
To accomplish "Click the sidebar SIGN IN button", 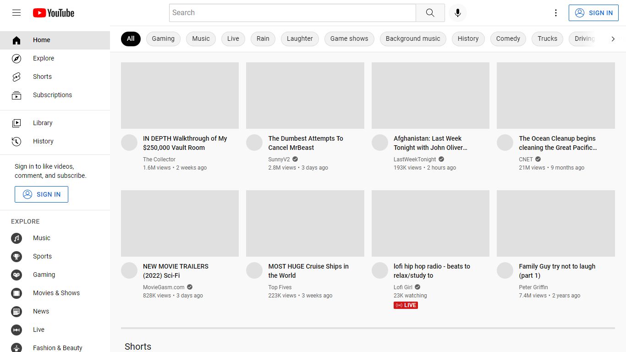I will [41, 194].
